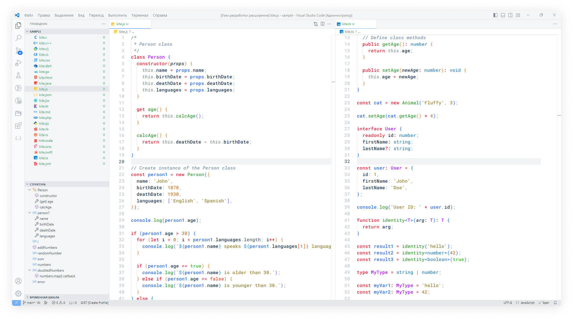
Task: Open the Терминал menu
Action: coord(140,15)
